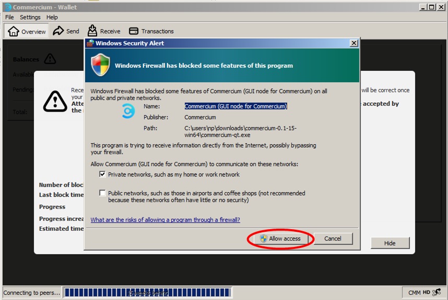This screenshot has height=300, width=448.
Task: Close the Windows Security Alert dialog
Action: [x=353, y=43]
